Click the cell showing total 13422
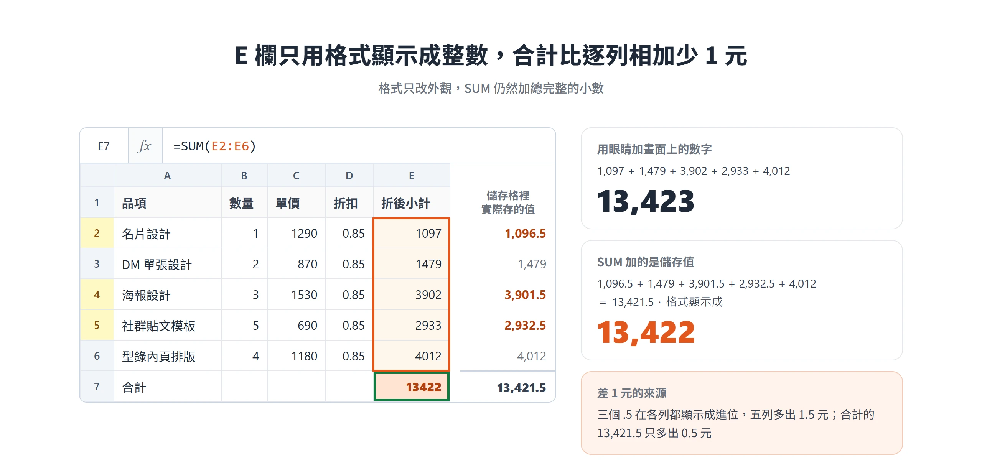 (x=411, y=387)
